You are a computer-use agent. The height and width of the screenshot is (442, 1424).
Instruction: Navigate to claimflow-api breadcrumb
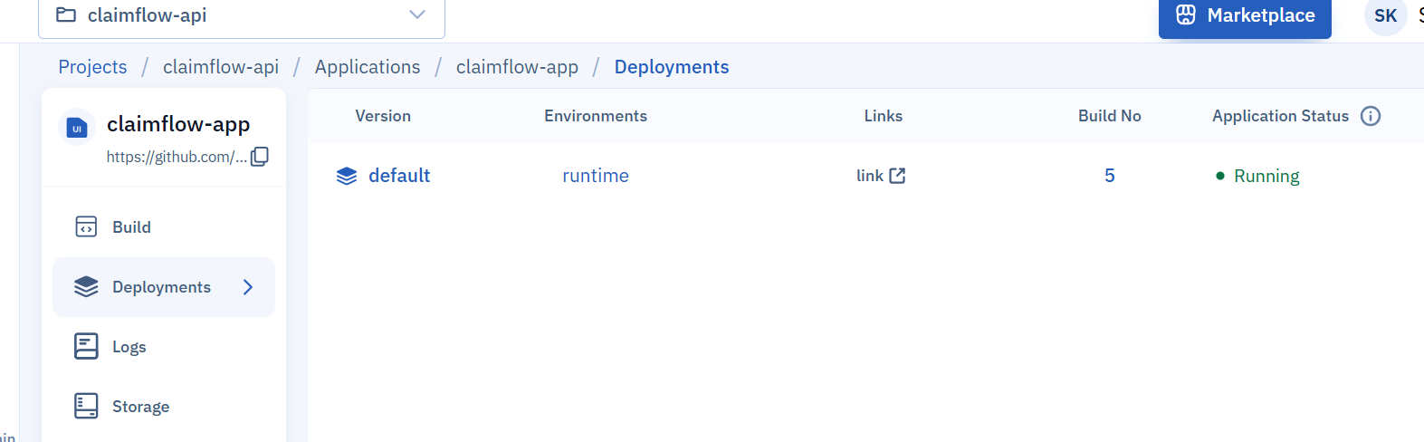pyautogui.click(x=221, y=67)
